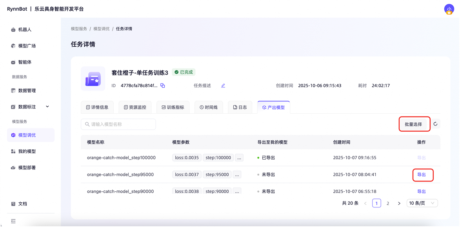Expand the 数据标注 submenu chevron
Viewport: 460px width, 227px height.
[47, 107]
